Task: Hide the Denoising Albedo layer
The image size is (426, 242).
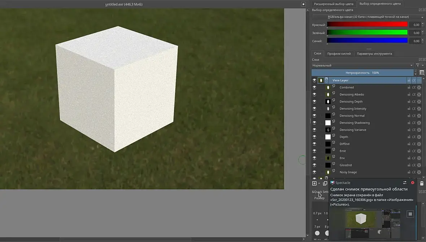Action: (314, 95)
